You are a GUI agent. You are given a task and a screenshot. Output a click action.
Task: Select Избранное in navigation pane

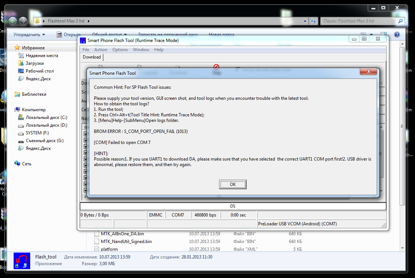point(33,47)
